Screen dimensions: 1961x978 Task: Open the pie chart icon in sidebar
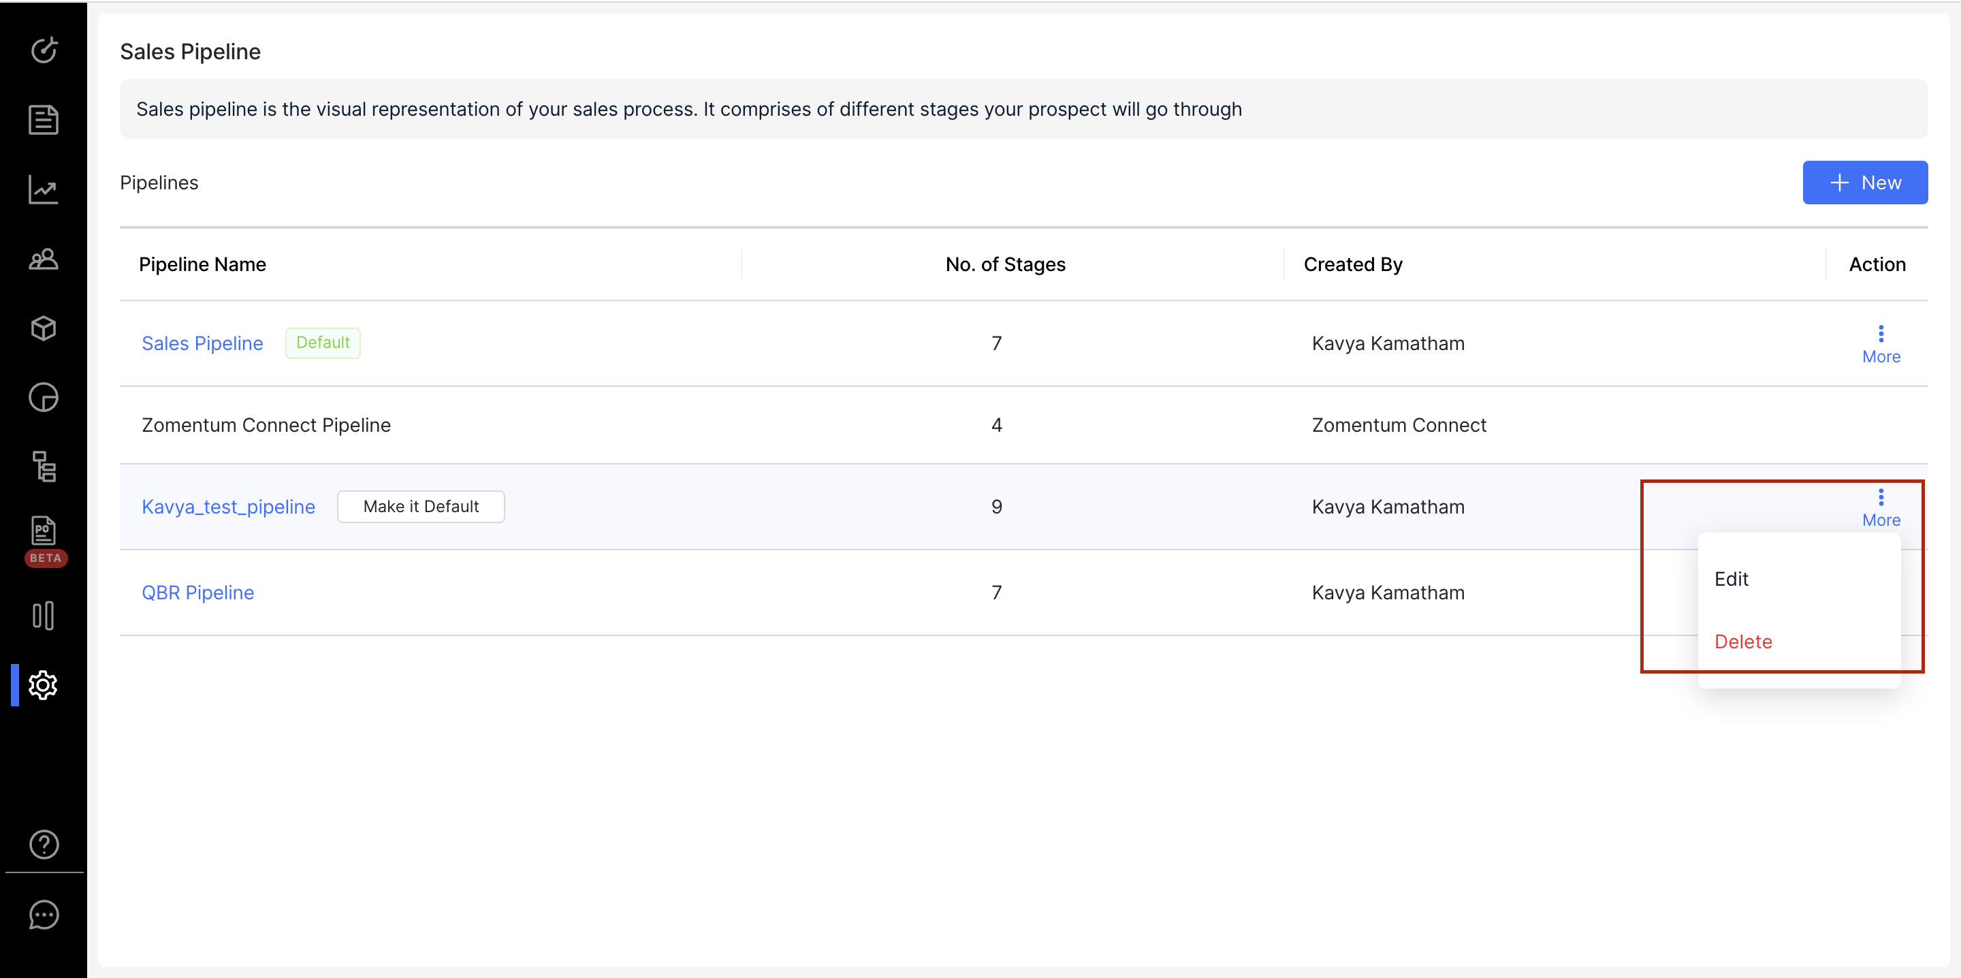tap(44, 398)
